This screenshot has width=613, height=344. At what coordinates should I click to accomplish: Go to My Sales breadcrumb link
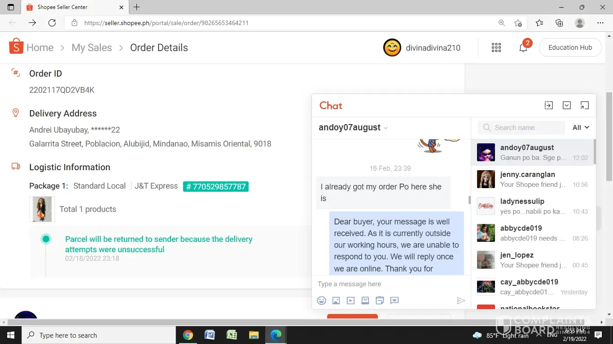pos(92,48)
